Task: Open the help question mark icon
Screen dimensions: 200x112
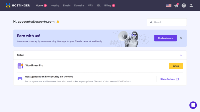Action: point(184,5)
